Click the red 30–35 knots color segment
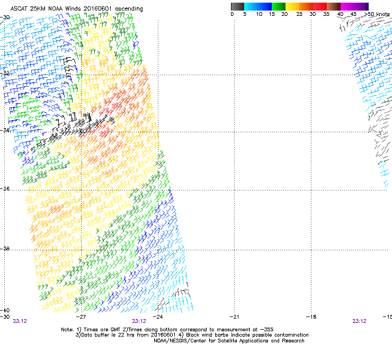 pos(320,6)
